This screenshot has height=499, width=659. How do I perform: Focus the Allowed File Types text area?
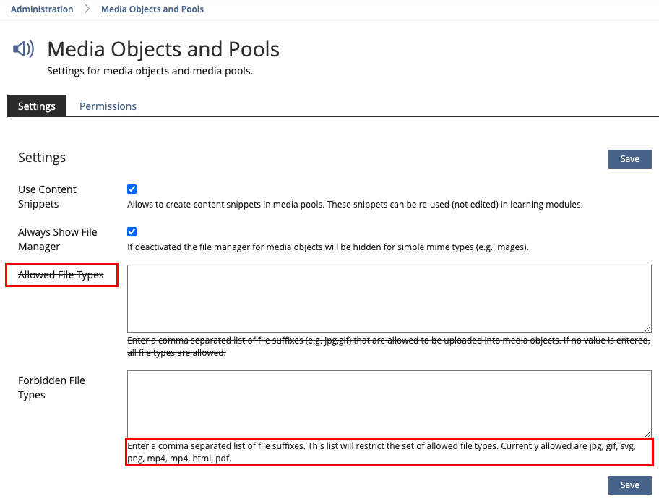tap(389, 298)
